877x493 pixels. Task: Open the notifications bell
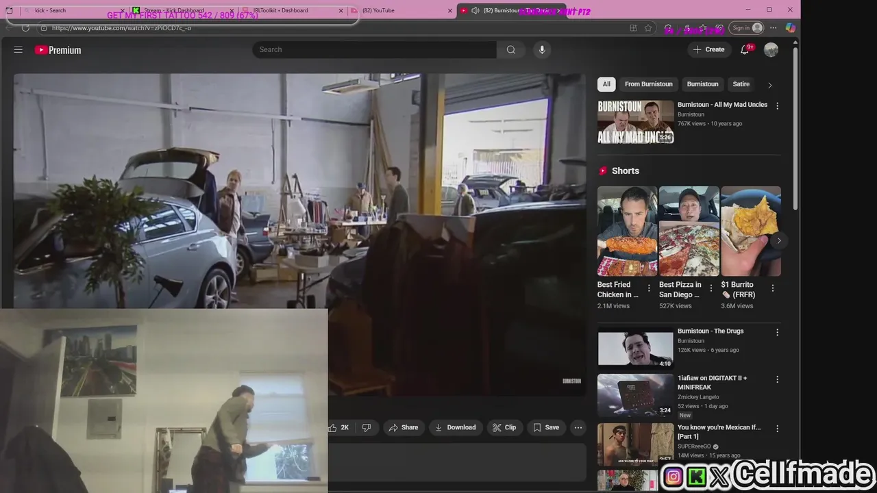click(745, 49)
